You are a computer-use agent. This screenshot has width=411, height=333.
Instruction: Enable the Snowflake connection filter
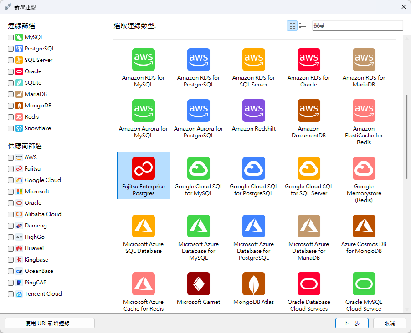pos(11,128)
